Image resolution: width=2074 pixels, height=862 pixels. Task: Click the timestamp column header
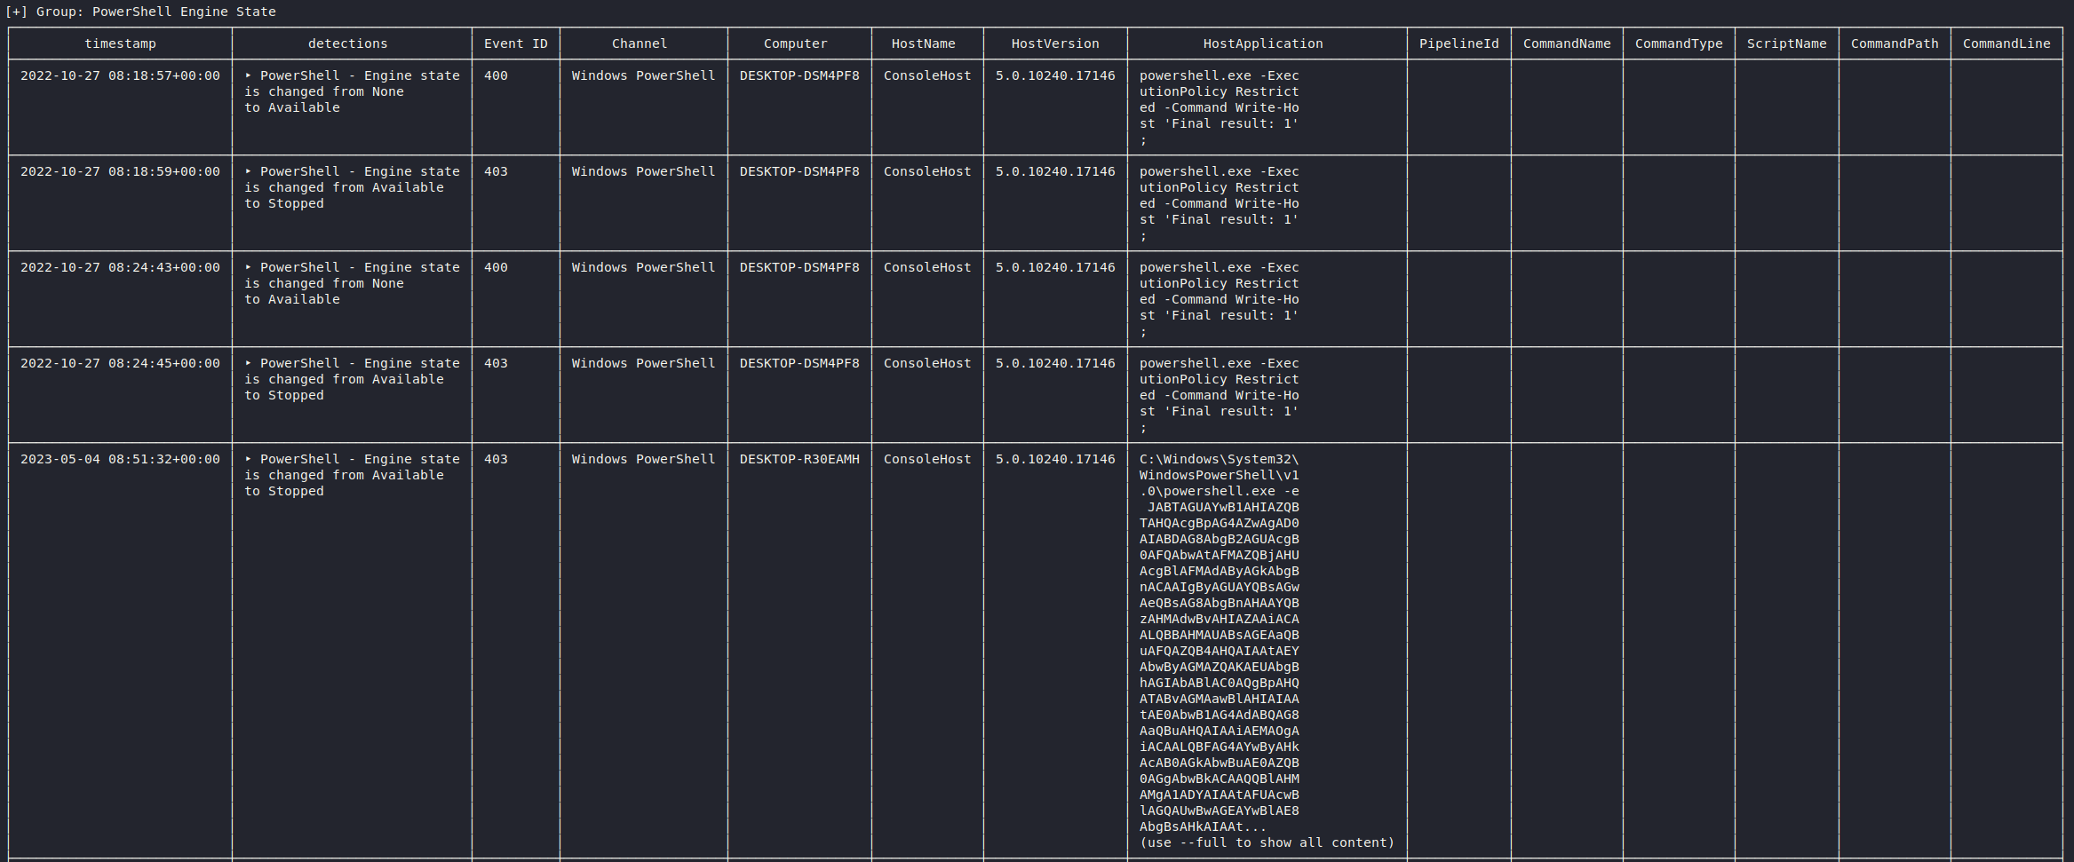point(120,43)
